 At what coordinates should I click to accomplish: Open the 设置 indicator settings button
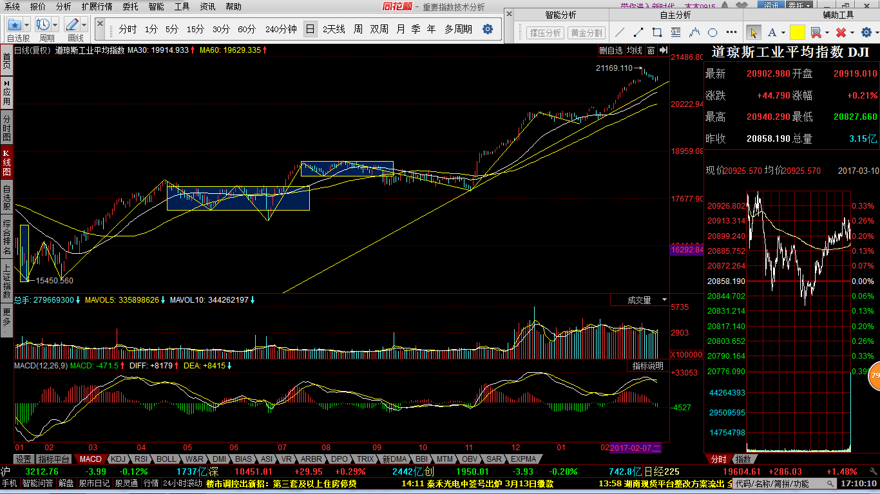point(24,459)
